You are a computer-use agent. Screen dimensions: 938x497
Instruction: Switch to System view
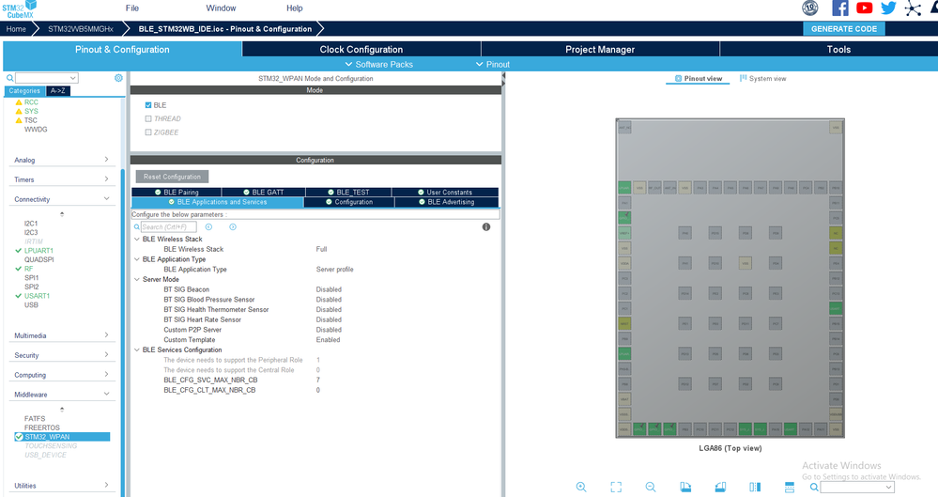[762, 78]
